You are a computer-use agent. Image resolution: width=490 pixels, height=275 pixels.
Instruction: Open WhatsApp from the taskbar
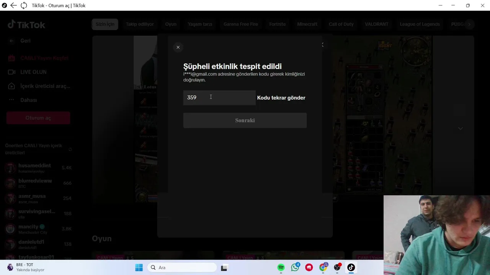(x=295, y=267)
